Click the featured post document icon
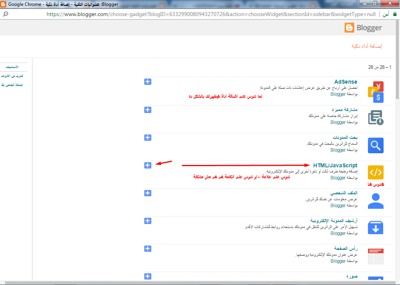 (x=376, y=118)
